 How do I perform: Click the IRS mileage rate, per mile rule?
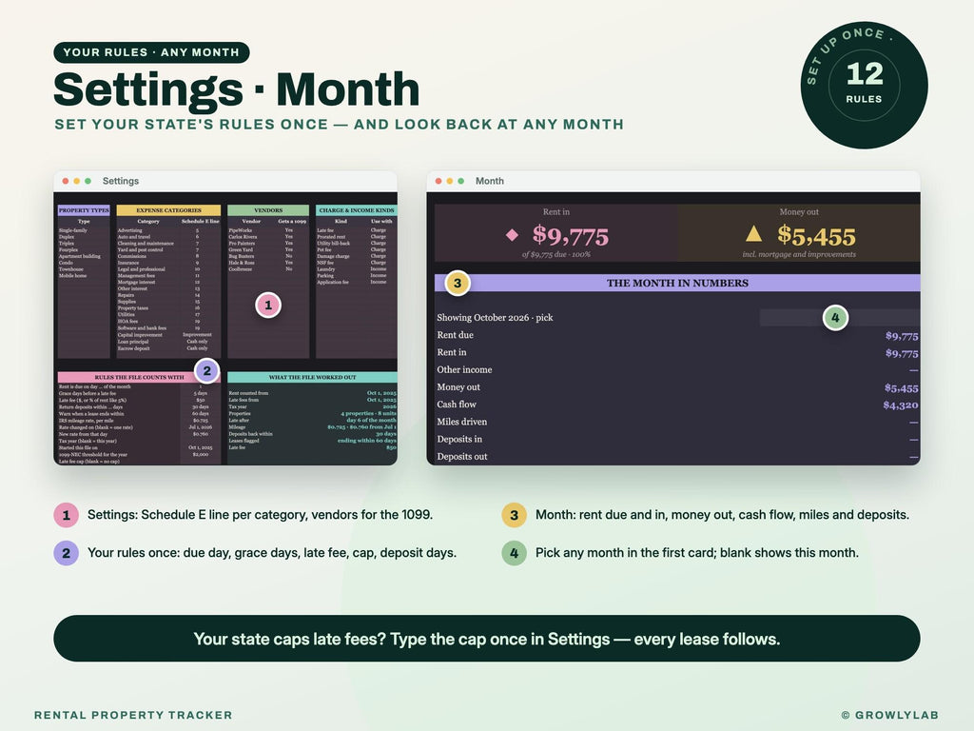[x=88, y=420]
